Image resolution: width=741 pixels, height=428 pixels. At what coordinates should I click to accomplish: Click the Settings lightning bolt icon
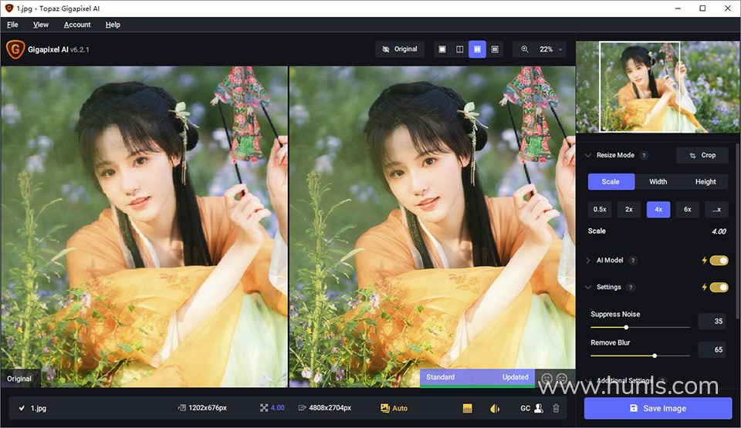pos(704,287)
